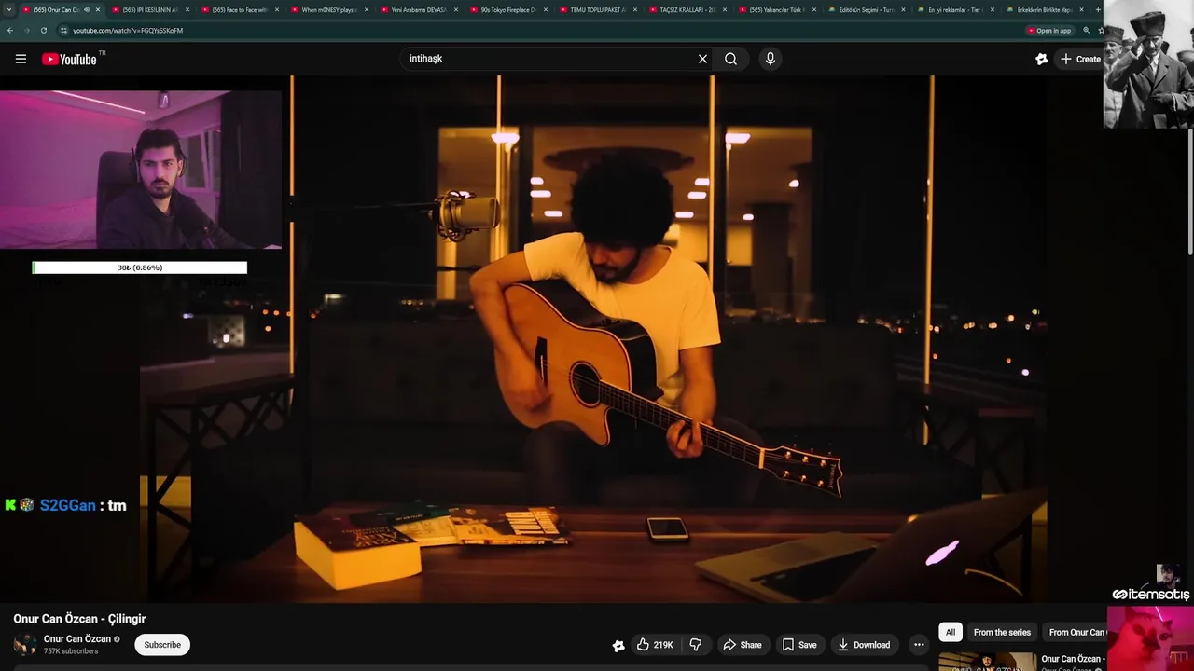The image size is (1194, 671).
Task: Close the 90s Tokyo Fireplace tab
Action: click(x=546, y=9)
